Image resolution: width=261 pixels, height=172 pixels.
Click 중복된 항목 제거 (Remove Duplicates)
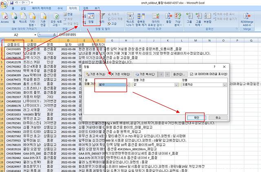[x=141, y=19]
